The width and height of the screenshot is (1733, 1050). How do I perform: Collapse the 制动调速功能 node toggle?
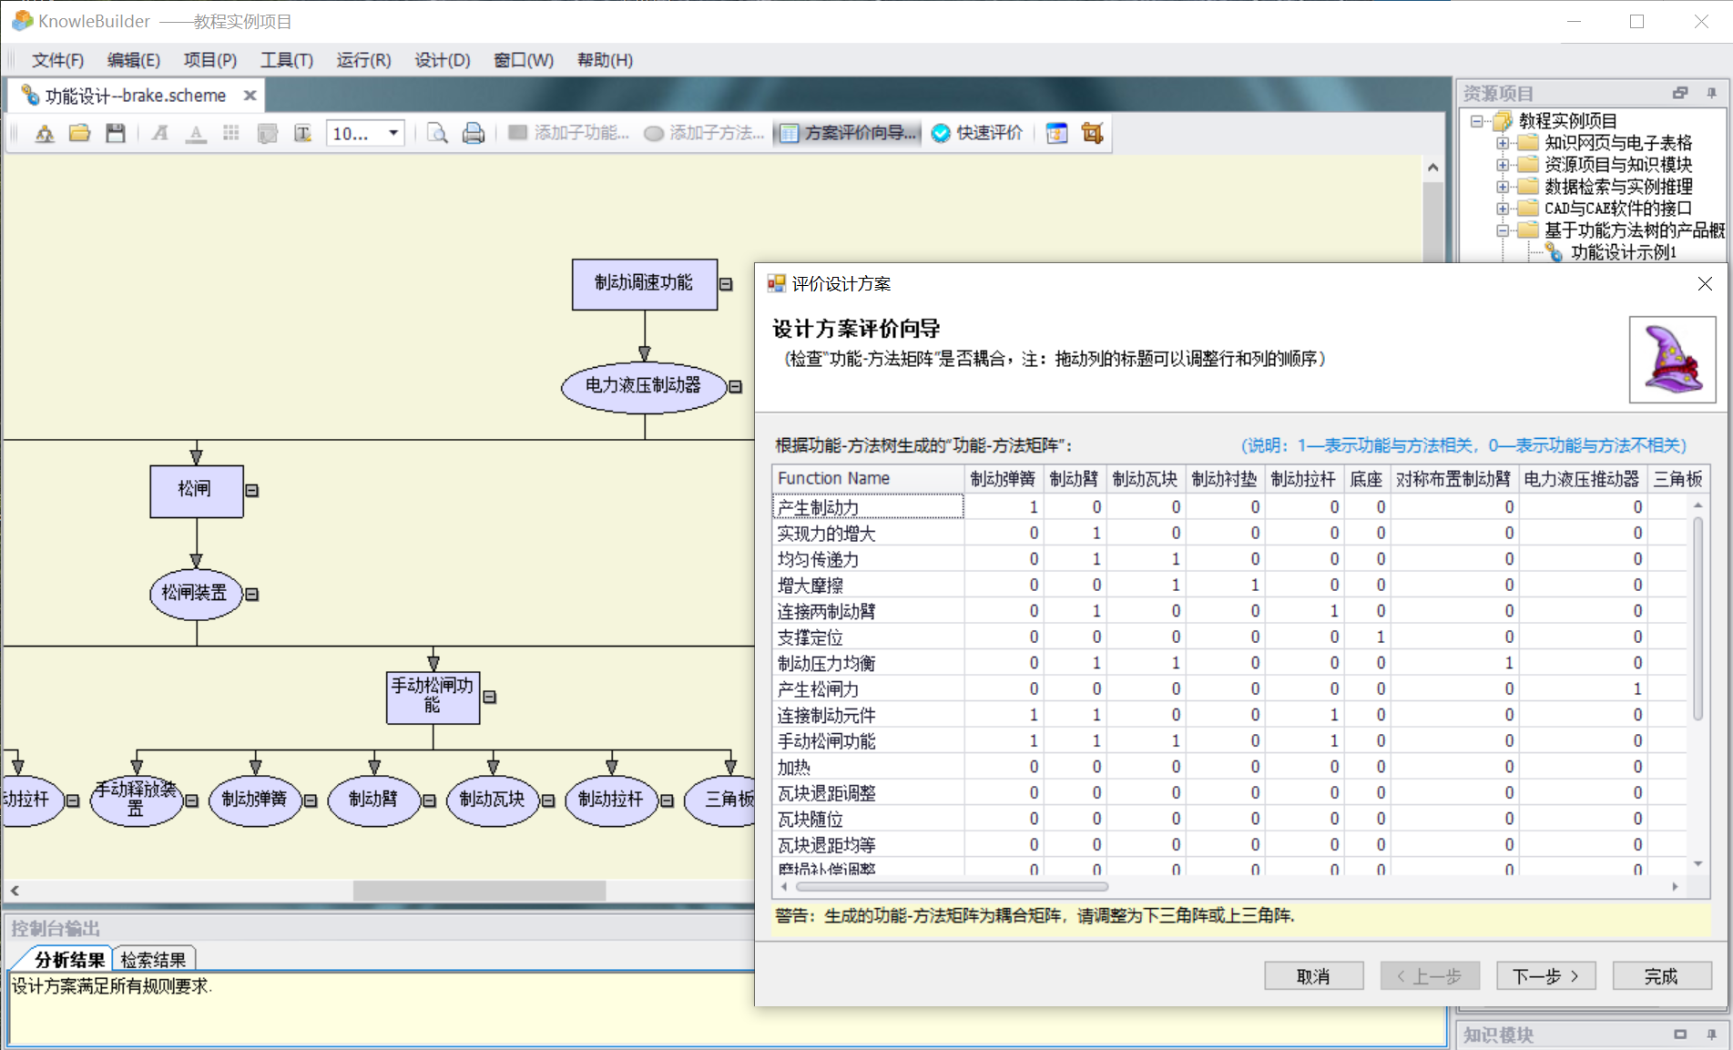coord(726,284)
